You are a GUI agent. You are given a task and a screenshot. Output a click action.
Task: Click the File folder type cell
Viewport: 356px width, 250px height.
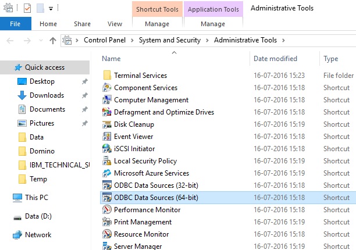click(x=339, y=76)
